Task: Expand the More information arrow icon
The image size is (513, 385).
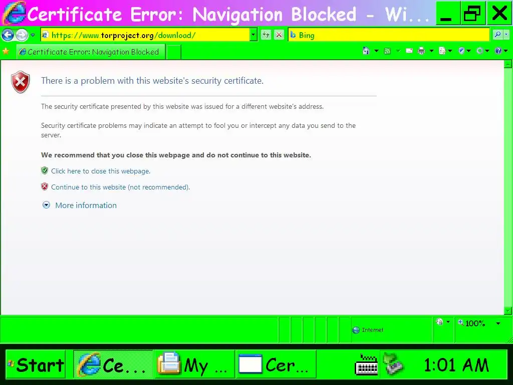Action: tap(47, 205)
